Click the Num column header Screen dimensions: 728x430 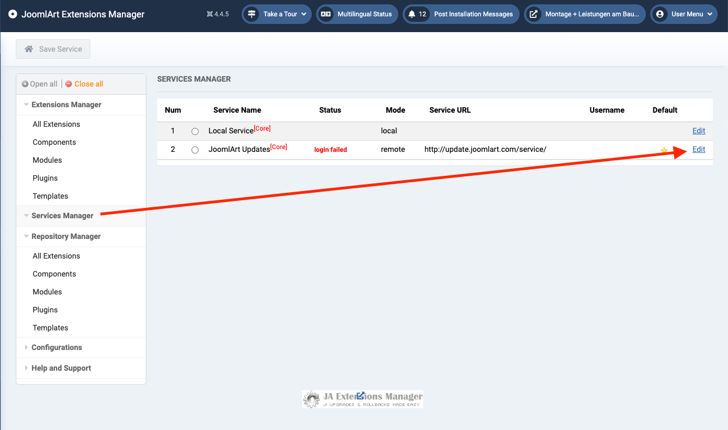(x=173, y=110)
